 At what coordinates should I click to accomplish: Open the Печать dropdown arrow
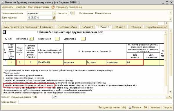coord(141,108)
